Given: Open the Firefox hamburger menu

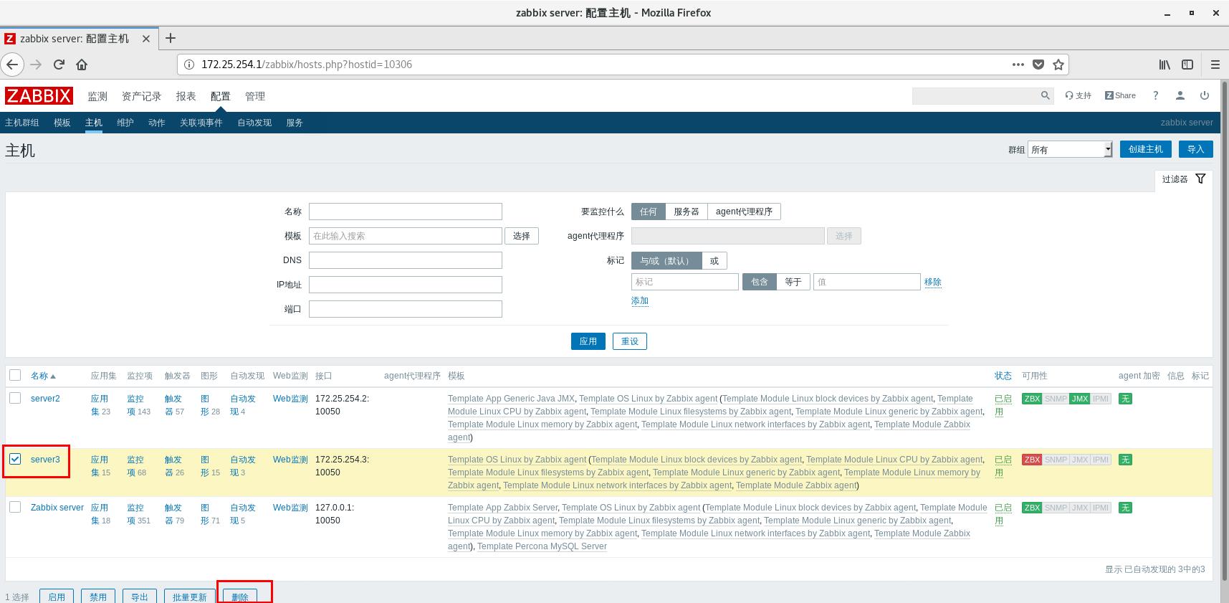Looking at the screenshot, I should (x=1215, y=65).
